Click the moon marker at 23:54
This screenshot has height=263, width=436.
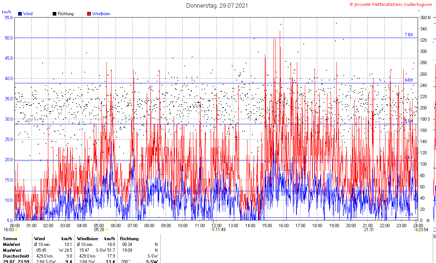coord(417,230)
